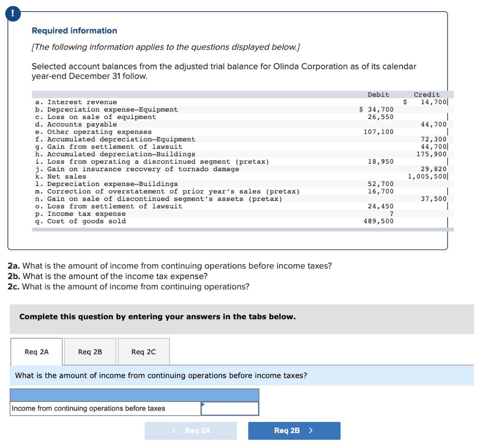Click the disabled Req 2A back button
Screen dimensions: 477x448
click(191, 430)
